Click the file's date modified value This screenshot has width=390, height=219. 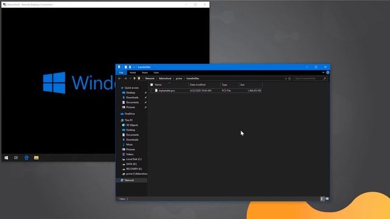tap(200, 91)
